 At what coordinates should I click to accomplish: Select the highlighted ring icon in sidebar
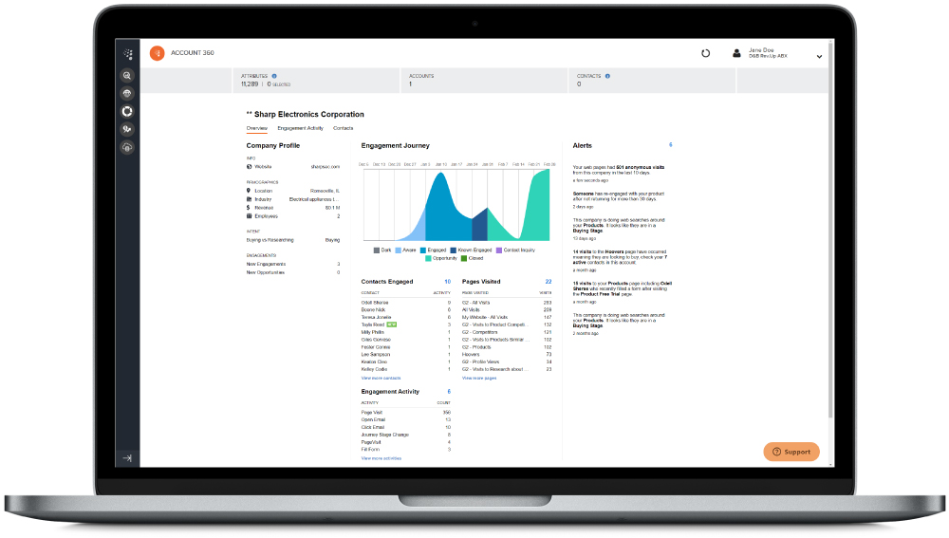pyautogui.click(x=127, y=111)
